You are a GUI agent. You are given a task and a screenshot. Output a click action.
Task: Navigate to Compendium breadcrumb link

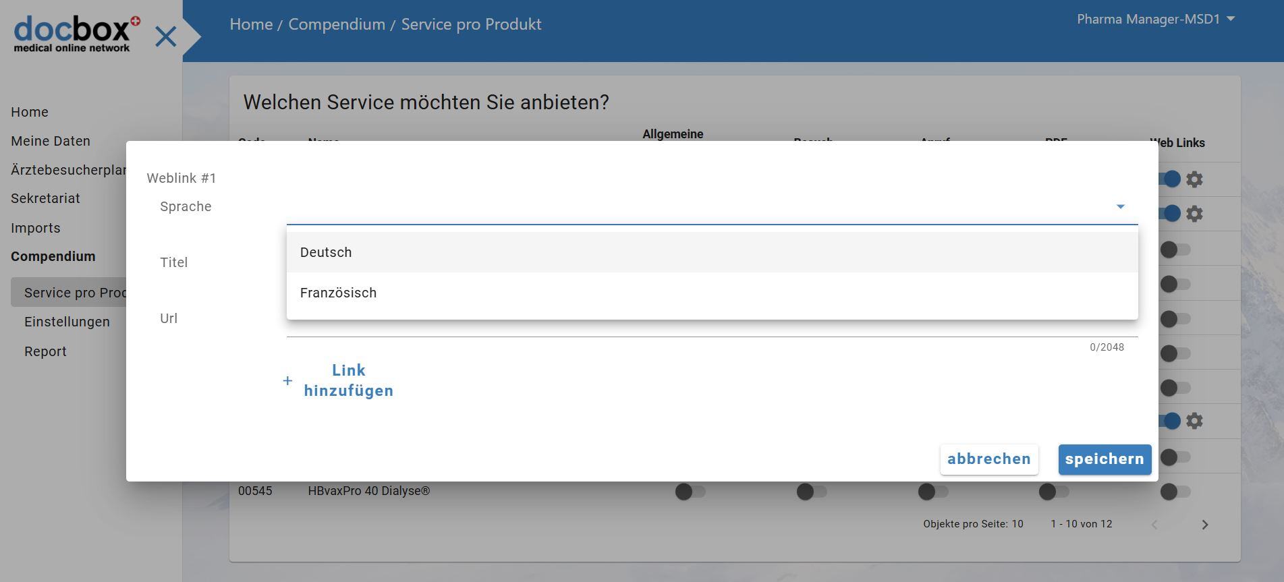coord(337,24)
